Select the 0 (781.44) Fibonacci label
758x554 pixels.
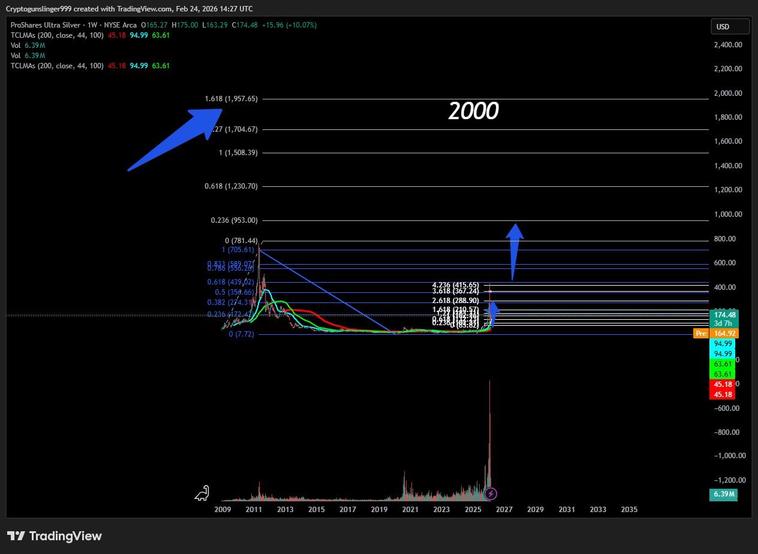click(x=242, y=240)
